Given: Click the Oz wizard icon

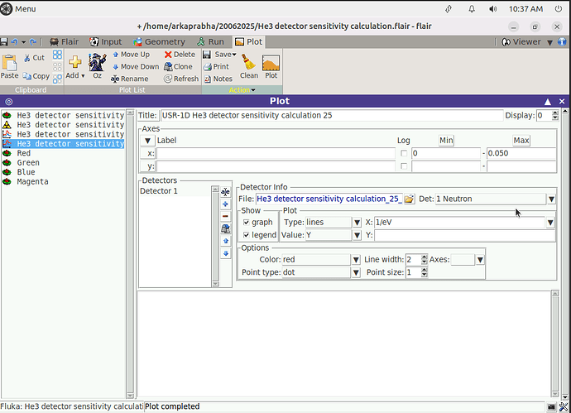Looking at the screenshot, I should pos(97,62).
